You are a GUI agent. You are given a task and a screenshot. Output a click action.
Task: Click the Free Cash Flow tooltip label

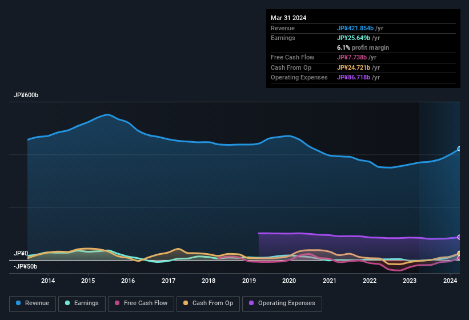point(292,57)
